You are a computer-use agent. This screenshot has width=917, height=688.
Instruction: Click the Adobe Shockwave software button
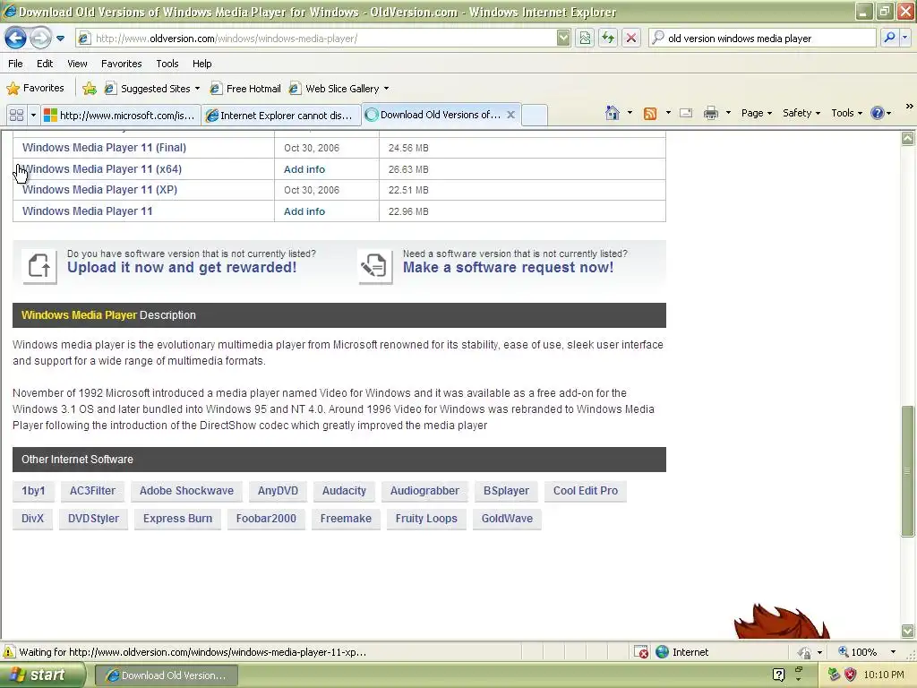186,491
